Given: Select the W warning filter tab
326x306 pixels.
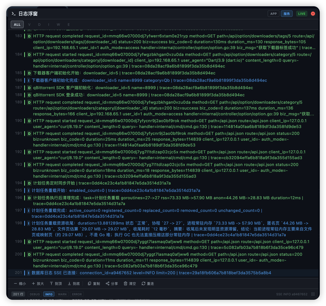Looking at the screenshot, I should click(59, 25).
